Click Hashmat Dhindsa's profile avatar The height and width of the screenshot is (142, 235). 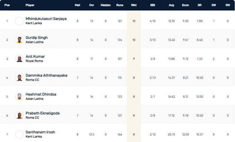tap(19, 97)
